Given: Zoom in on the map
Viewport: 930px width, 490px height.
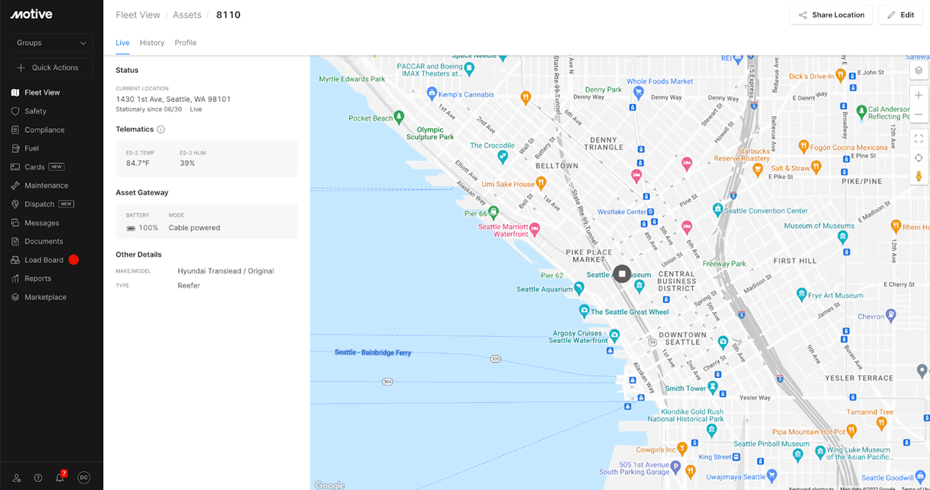Looking at the screenshot, I should point(918,95).
